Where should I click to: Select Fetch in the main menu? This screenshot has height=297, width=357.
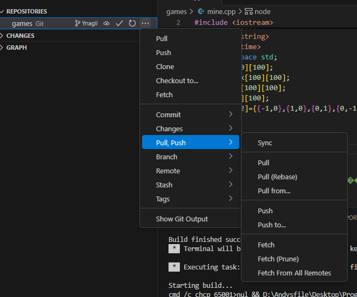point(190,95)
